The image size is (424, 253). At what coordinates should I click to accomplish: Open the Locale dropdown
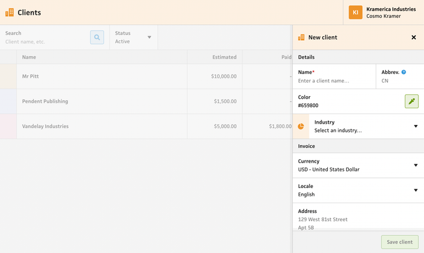(x=358, y=190)
